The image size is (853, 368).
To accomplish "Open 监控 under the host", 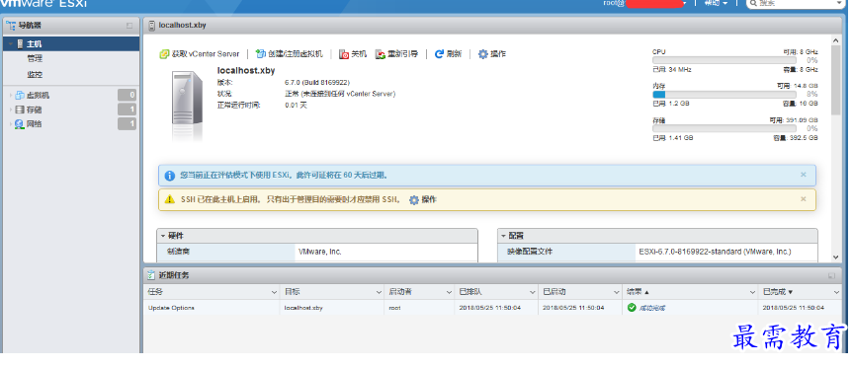I will click(35, 74).
